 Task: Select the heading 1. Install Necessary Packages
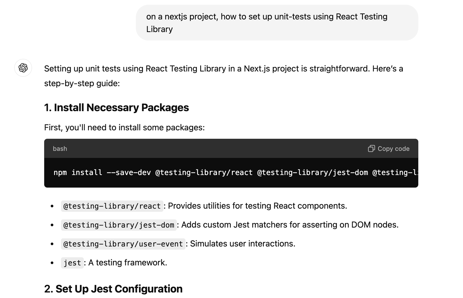(x=116, y=107)
